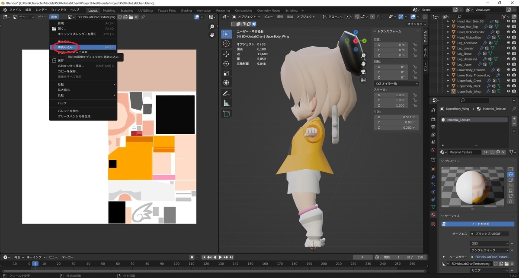
Task: Open ランダムウォーク subsurface method dropdown
Action: tap(490, 250)
